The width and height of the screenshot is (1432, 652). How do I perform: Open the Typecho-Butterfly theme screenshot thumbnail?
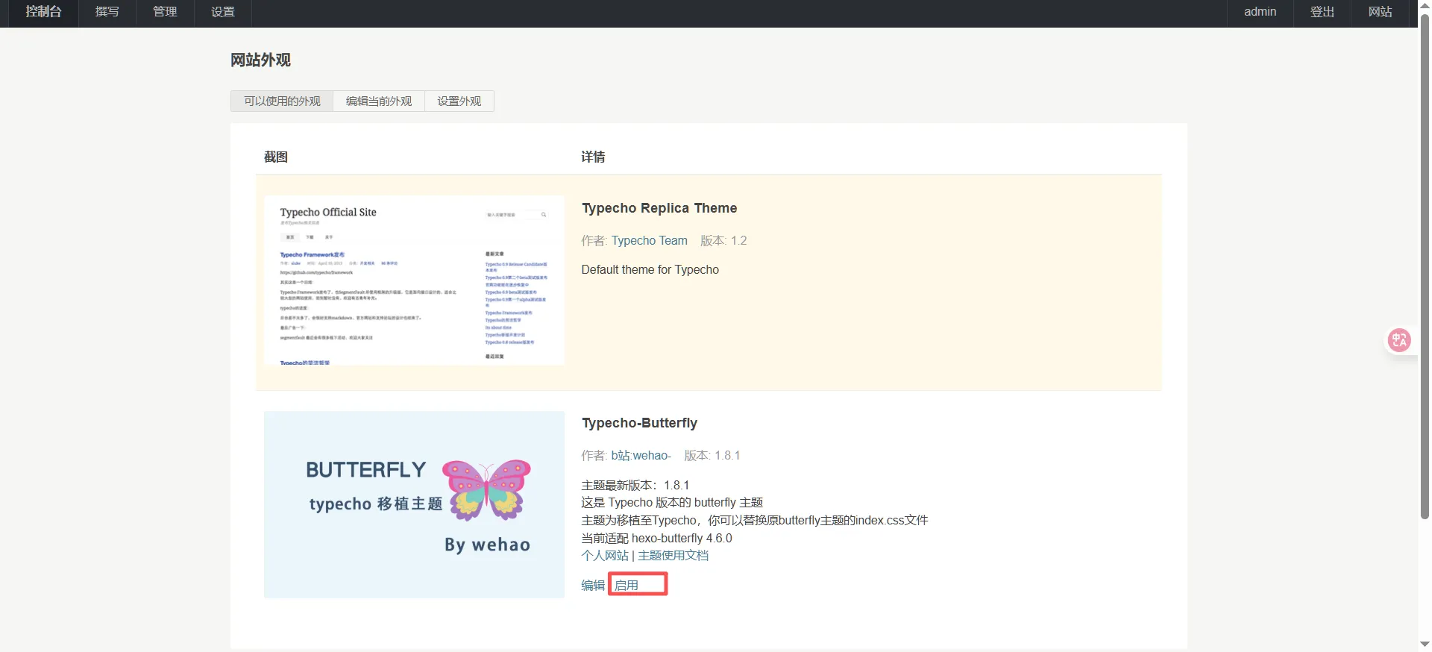(x=414, y=504)
